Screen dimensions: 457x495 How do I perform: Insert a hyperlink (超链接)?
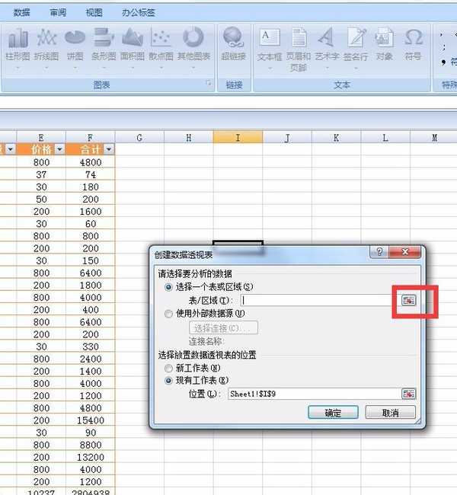tap(233, 44)
